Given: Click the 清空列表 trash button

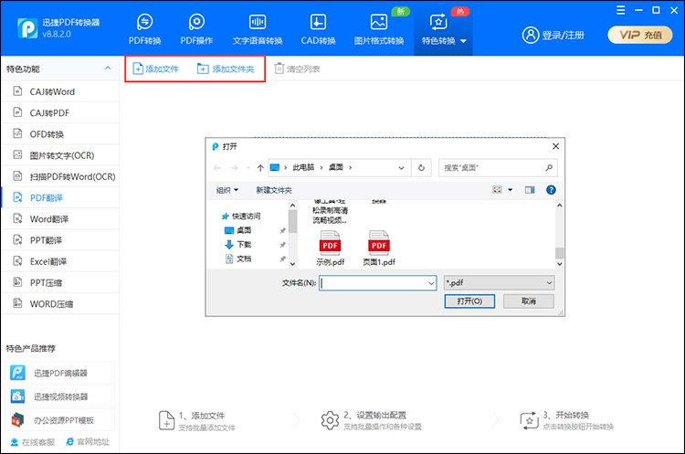Looking at the screenshot, I should click(x=297, y=69).
